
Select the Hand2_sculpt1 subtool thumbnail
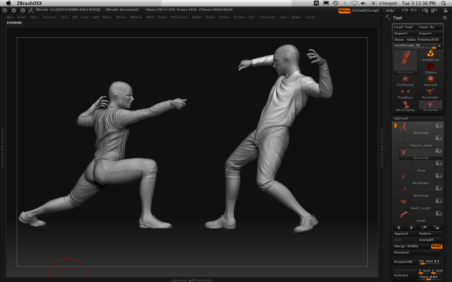[x=404, y=202]
